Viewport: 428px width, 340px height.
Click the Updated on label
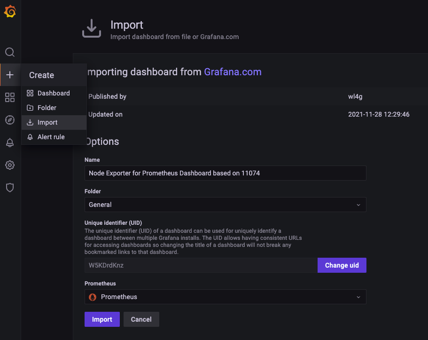pyautogui.click(x=105, y=114)
